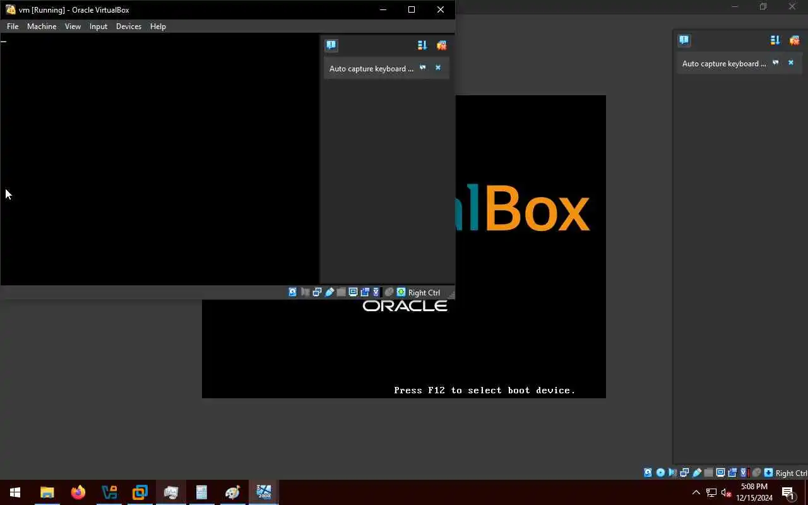808x505 pixels.
Task: Click the green-arrow keyboard capture indicator in front status bar
Action: point(401,292)
